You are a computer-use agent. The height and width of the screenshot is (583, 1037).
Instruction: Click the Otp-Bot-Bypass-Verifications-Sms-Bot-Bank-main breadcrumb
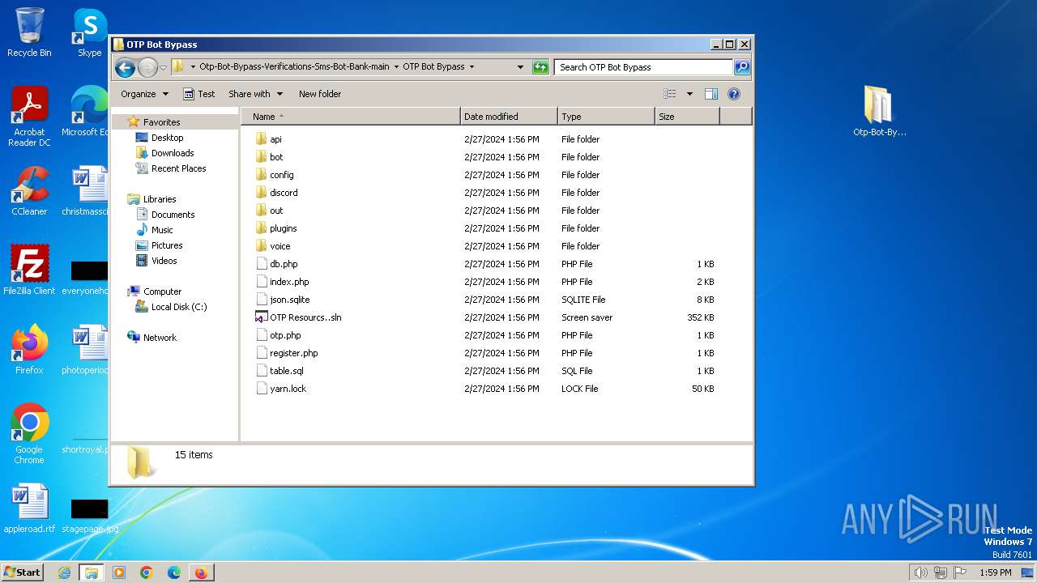point(294,67)
